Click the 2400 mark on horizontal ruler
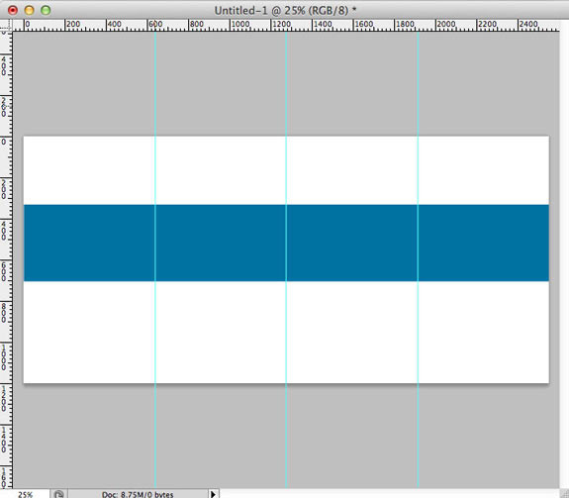The width and height of the screenshot is (569, 498). 528,24
